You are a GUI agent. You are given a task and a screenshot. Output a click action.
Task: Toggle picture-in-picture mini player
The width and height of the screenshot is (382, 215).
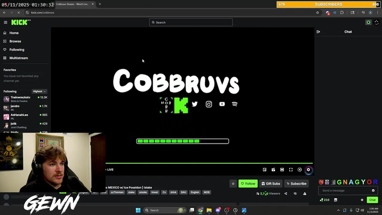click(264, 170)
